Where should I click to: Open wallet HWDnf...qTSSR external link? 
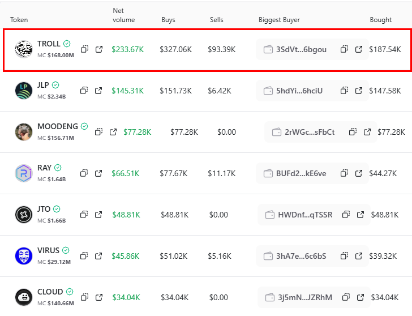tap(360, 215)
